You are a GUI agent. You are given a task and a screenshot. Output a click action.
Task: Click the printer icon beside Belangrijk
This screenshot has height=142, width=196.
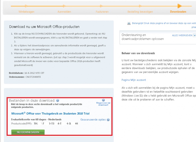129,23
